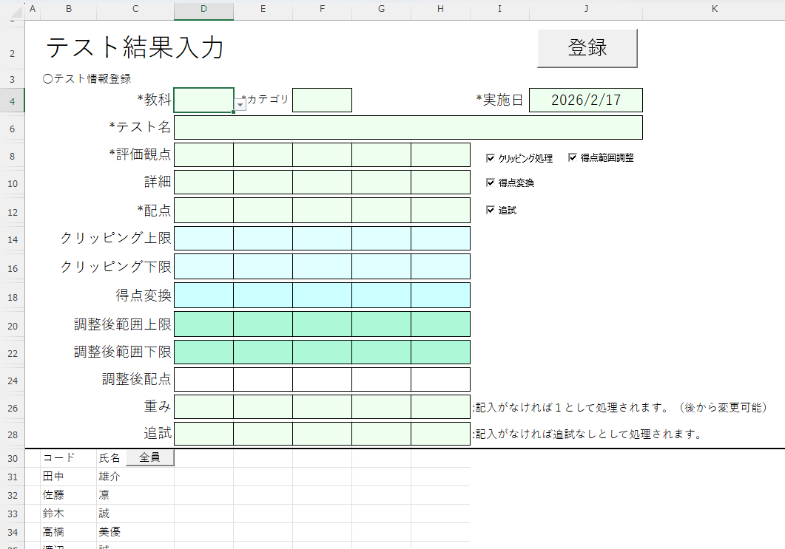This screenshot has height=549, width=785.
Task: Click the 登録 button
Action: (x=587, y=47)
